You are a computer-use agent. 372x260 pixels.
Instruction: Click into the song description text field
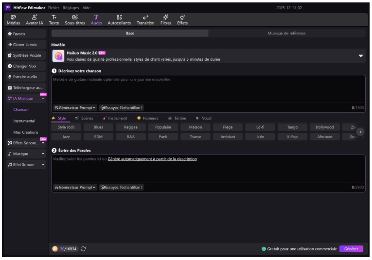pos(208,90)
